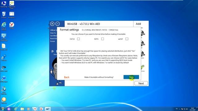
Task: Click the desktop icon beside the Recycle Bin
Action: pyautogui.click(x=12, y=15)
